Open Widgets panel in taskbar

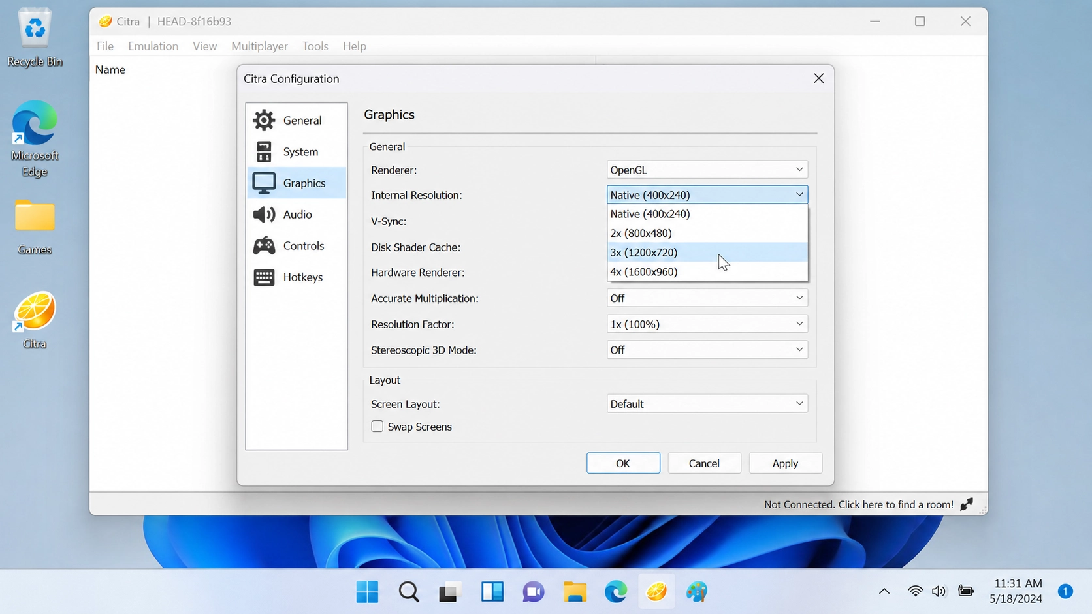(x=492, y=592)
